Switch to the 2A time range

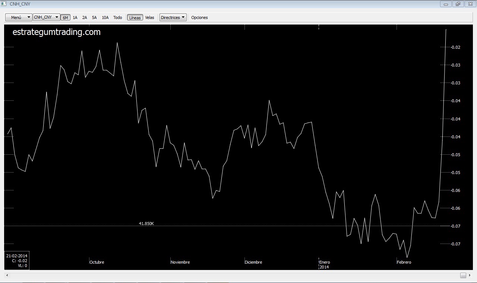click(85, 17)
